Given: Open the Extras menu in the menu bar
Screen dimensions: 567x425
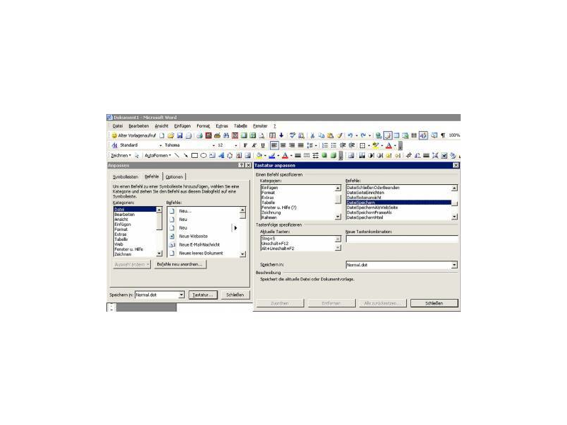Looking at the screenshot, I should point(222,126).
